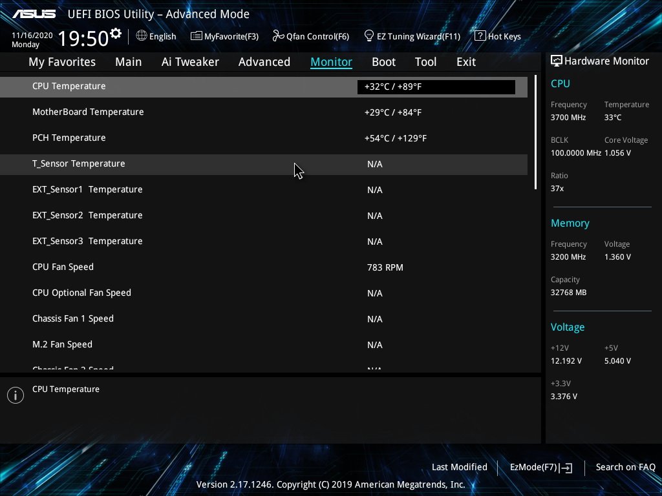662x496 pixels.
Task: Click the 100.0000 MHz BCLK value
Action: click(x=576, y=153)
